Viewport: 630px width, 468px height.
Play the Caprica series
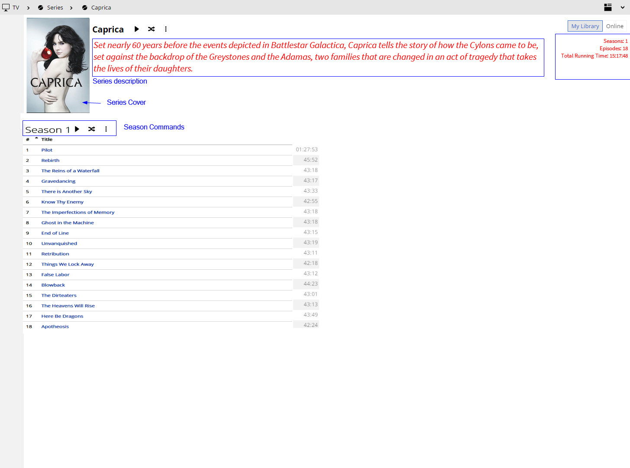[136, 29]
